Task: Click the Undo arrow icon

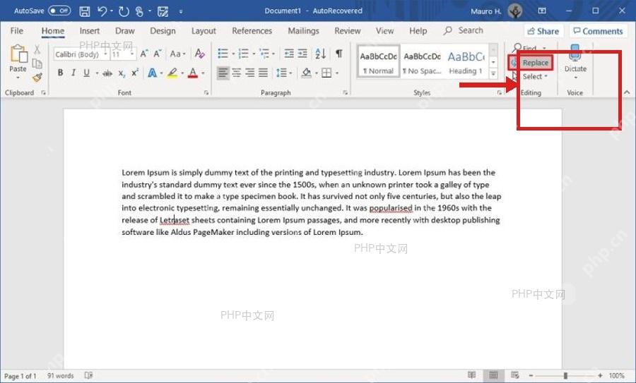Action: 102,11
